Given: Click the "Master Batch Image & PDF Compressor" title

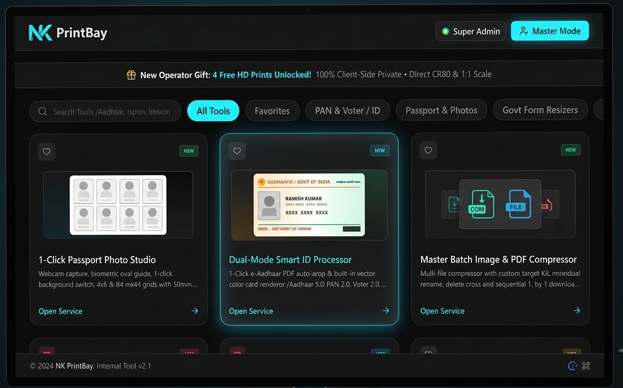Looking at the screenshot, I should [x=499, y=259].
